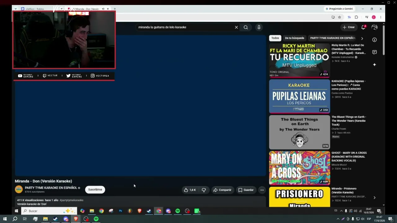The image size is (397, 223).
Task: Open Brave browser from the outer taskbar
Action: pyautogui.click(x=76, y=219)
